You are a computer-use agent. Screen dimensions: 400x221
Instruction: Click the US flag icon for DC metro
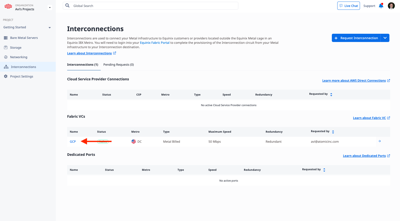click(134, 141)
